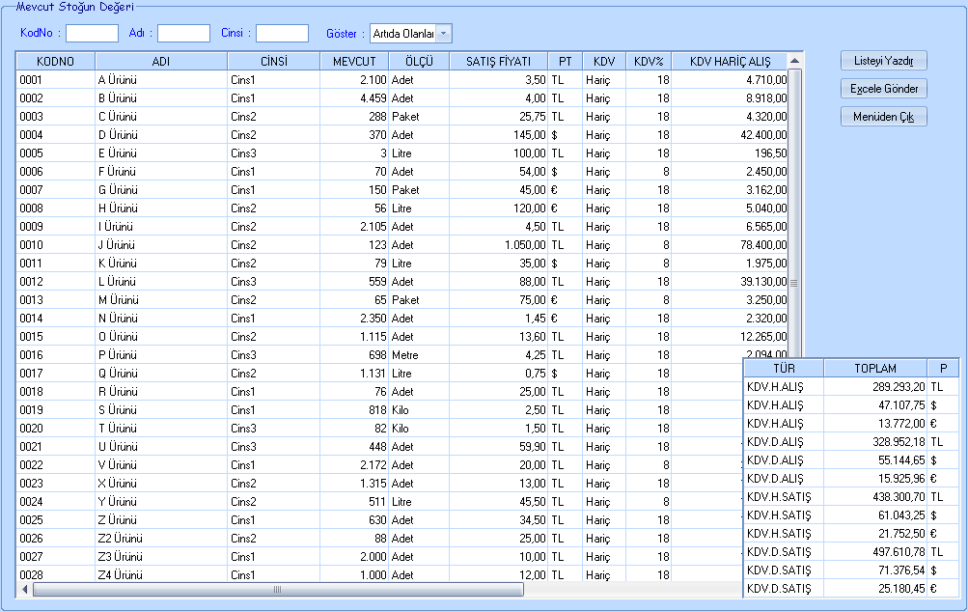Click C Ürünü name cell
968x612 pixels.
click(118, 117)
